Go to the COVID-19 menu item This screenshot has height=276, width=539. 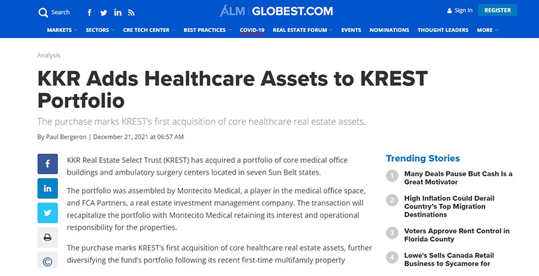(x=252, y=30)
